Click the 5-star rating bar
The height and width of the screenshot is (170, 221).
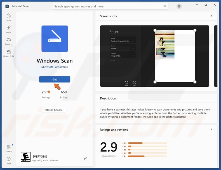pyautogui.click(x=147, y=143)
